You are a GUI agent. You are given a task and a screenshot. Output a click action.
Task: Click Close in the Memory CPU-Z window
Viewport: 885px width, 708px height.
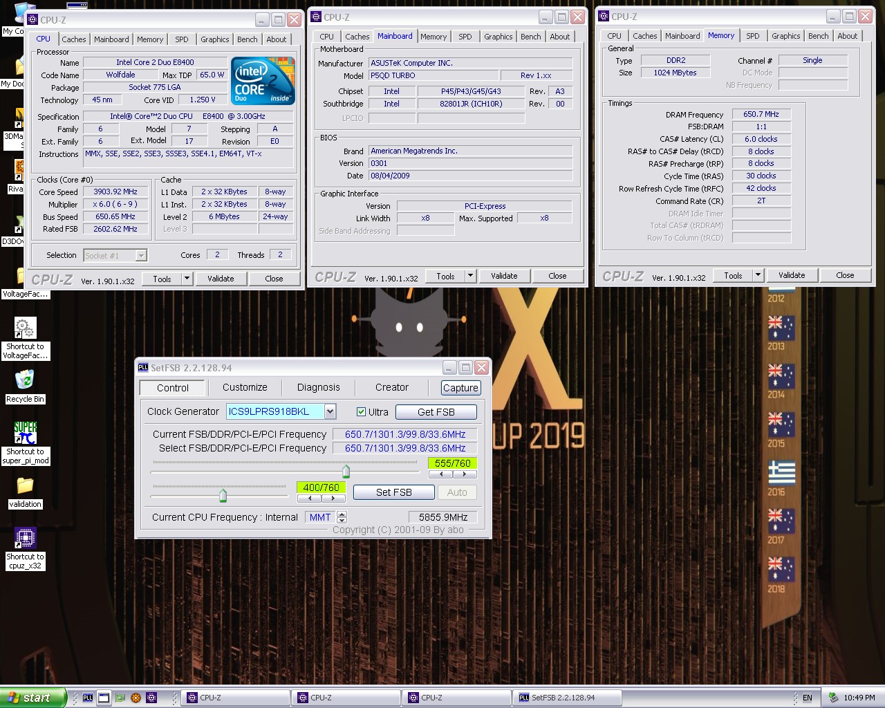[x=845, y=275]
